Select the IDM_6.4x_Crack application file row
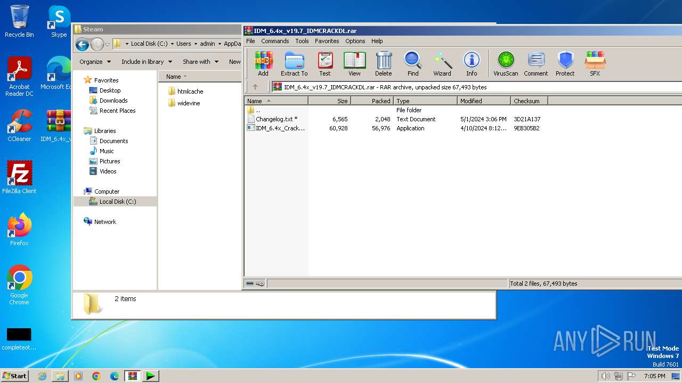The height and width of the screenshot is (383, 682). tap(394, 128)
